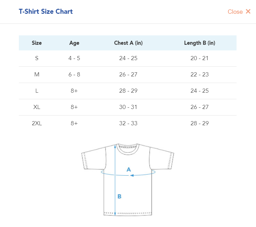Select the S size row label
Viewport: 256px width, 227px height.
click(x=37, y=58)
